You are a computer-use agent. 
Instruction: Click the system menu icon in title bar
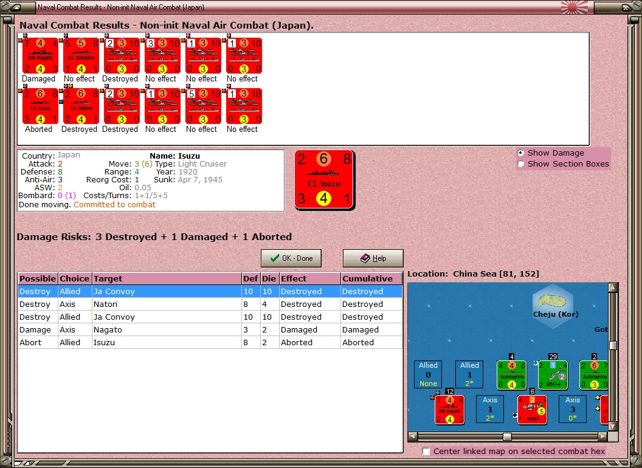(x=17, y=7)
